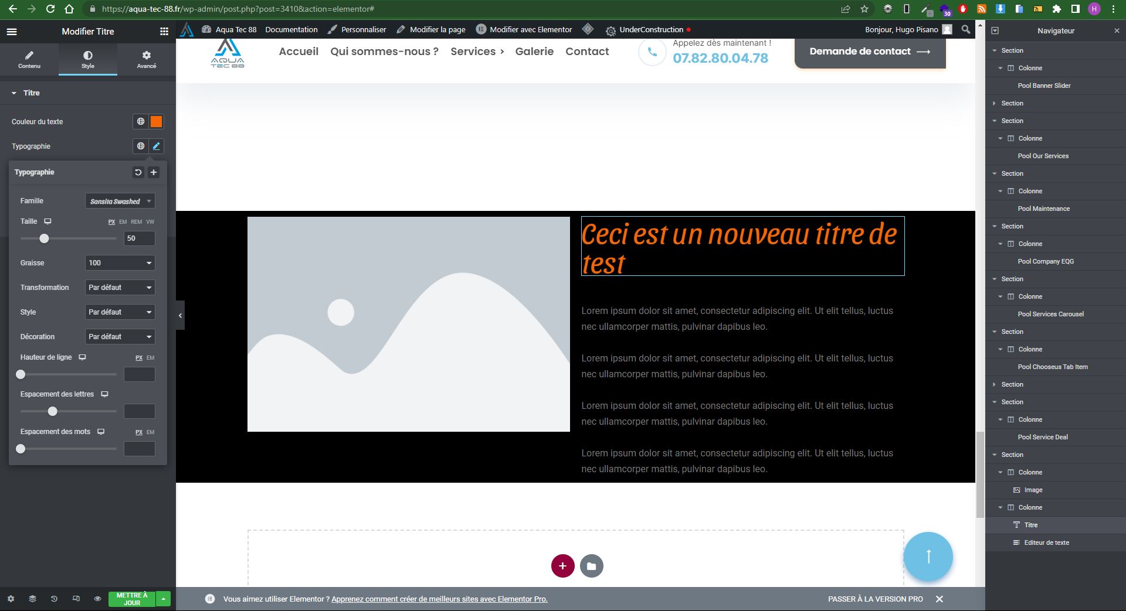1126x611 pixels.
Task: Open the template library folder button
Action: tap(591, 566)
